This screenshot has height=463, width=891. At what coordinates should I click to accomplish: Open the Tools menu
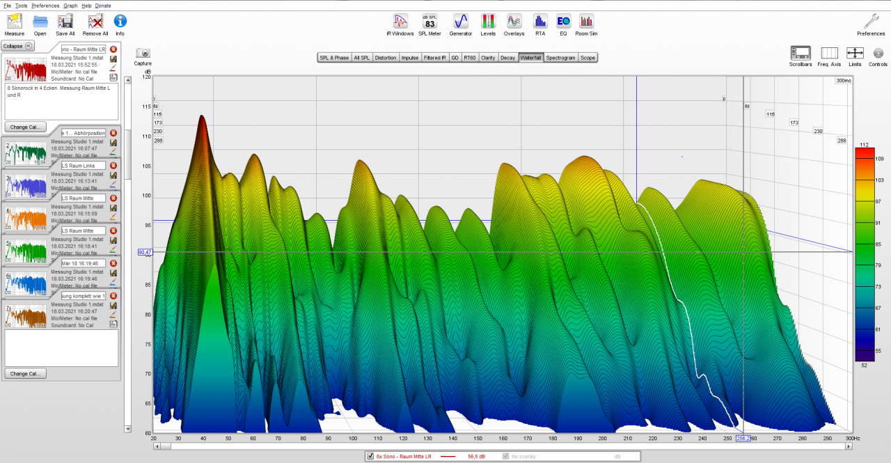tap(22, 5)
